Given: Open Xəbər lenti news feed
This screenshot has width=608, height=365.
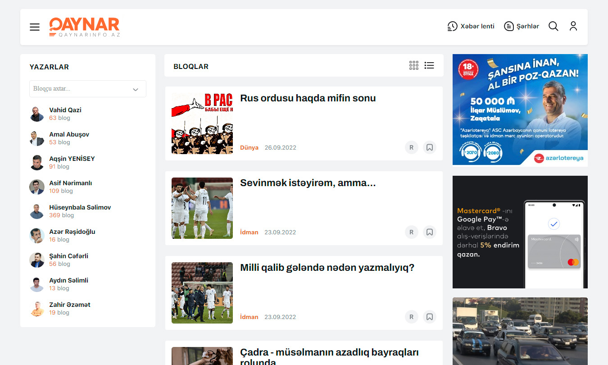Looking at the screenshot, I should (x=471, y=26).
